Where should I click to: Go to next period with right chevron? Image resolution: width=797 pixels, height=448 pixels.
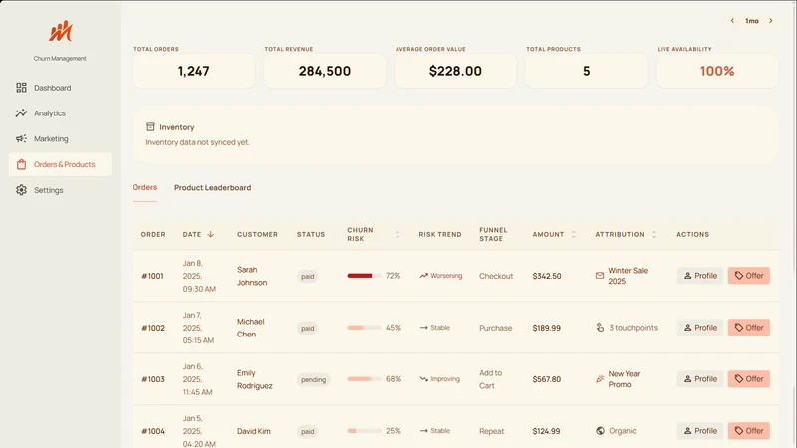pyautogui.click(x=771, y=21)
